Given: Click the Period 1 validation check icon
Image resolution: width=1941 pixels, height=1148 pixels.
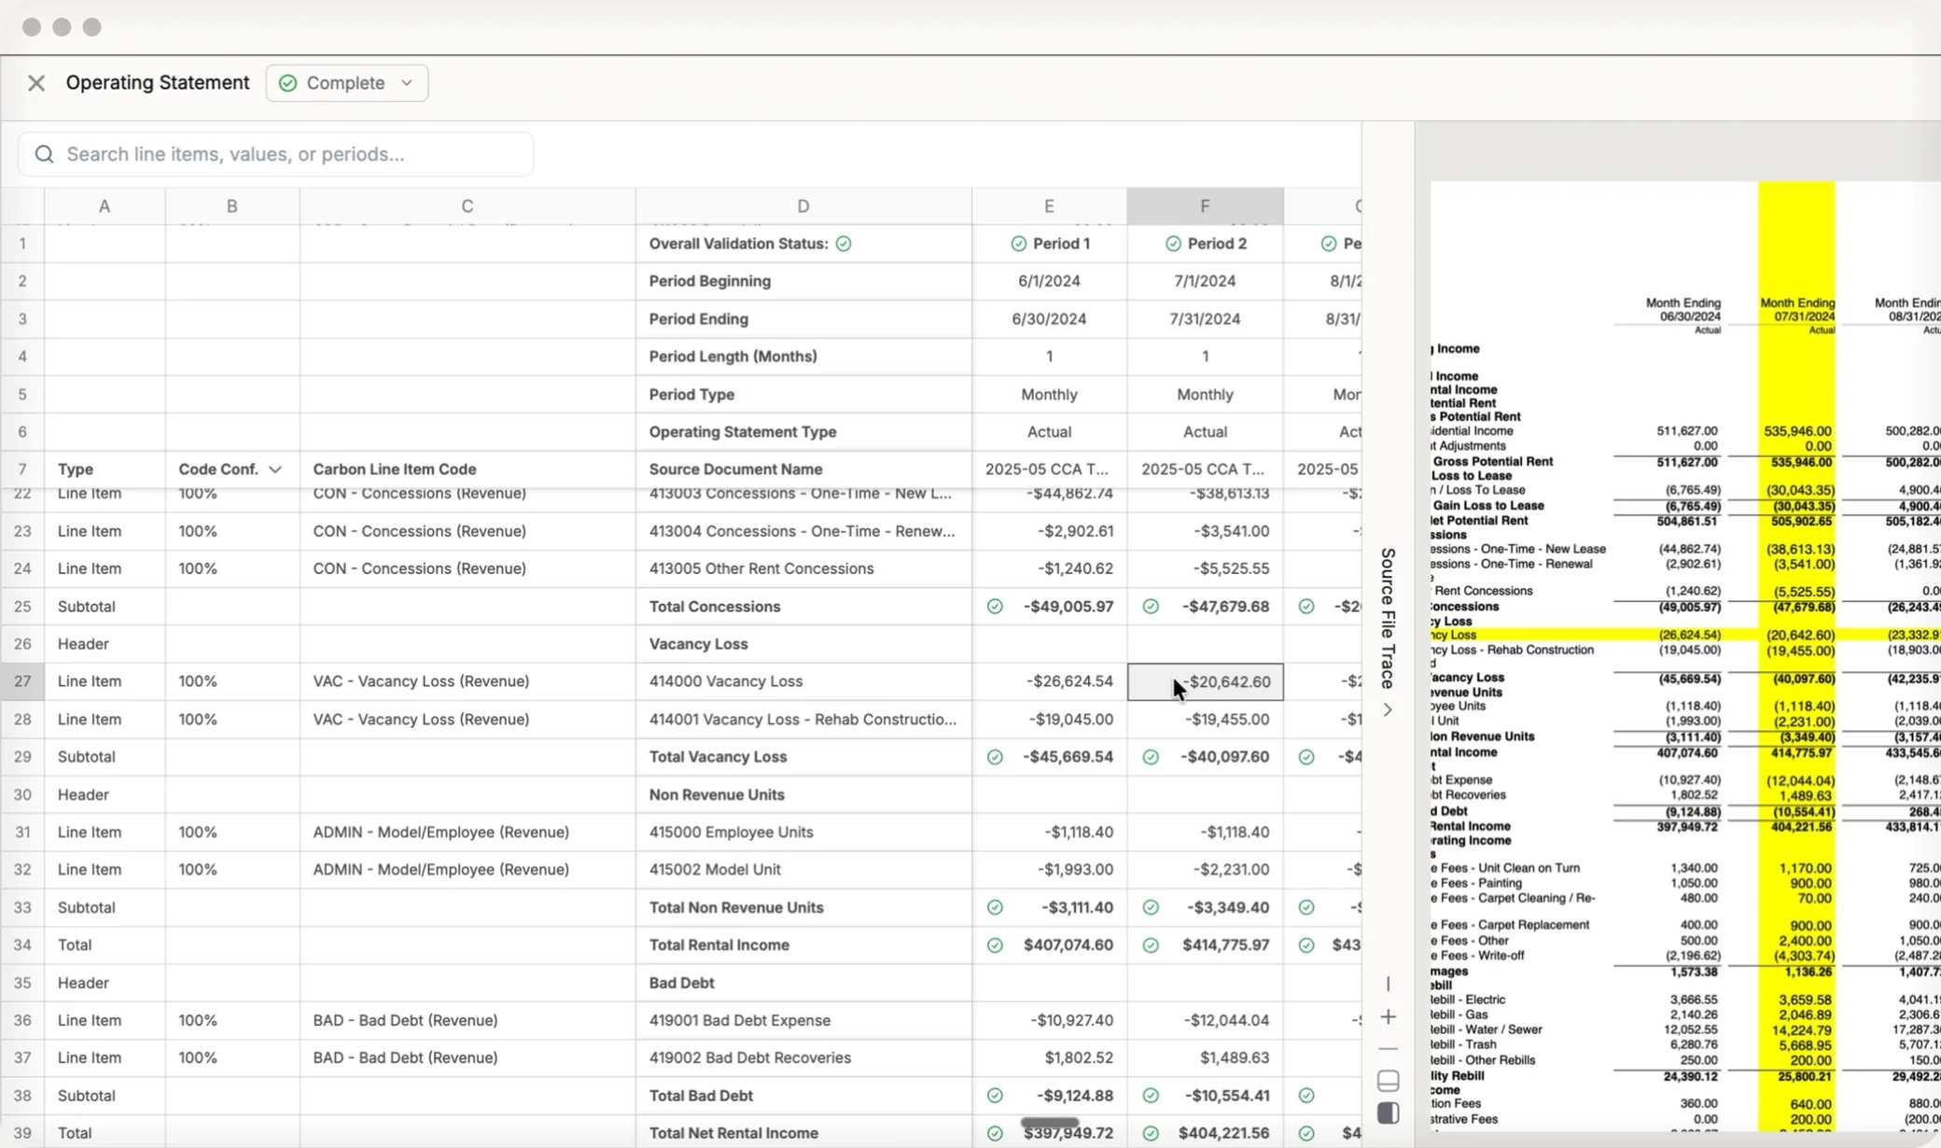Looking at the screenshot, I should click(x=1018, y=244).
